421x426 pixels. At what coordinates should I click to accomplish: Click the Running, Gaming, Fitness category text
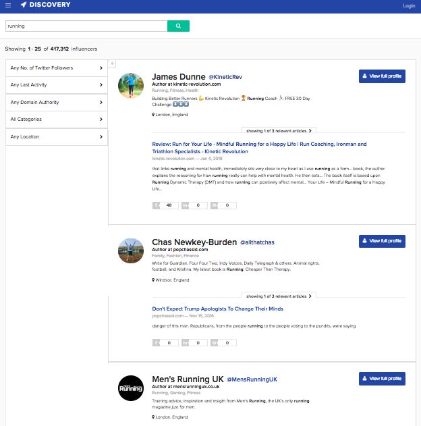click(x=176, y=393)
